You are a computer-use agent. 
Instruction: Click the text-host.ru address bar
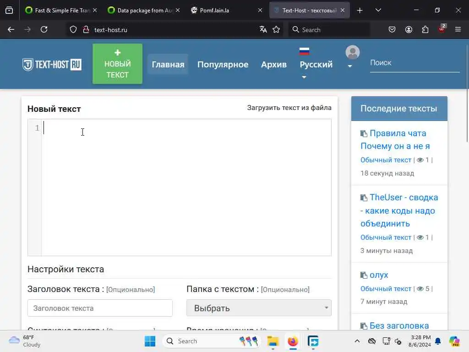pos(174,30)
